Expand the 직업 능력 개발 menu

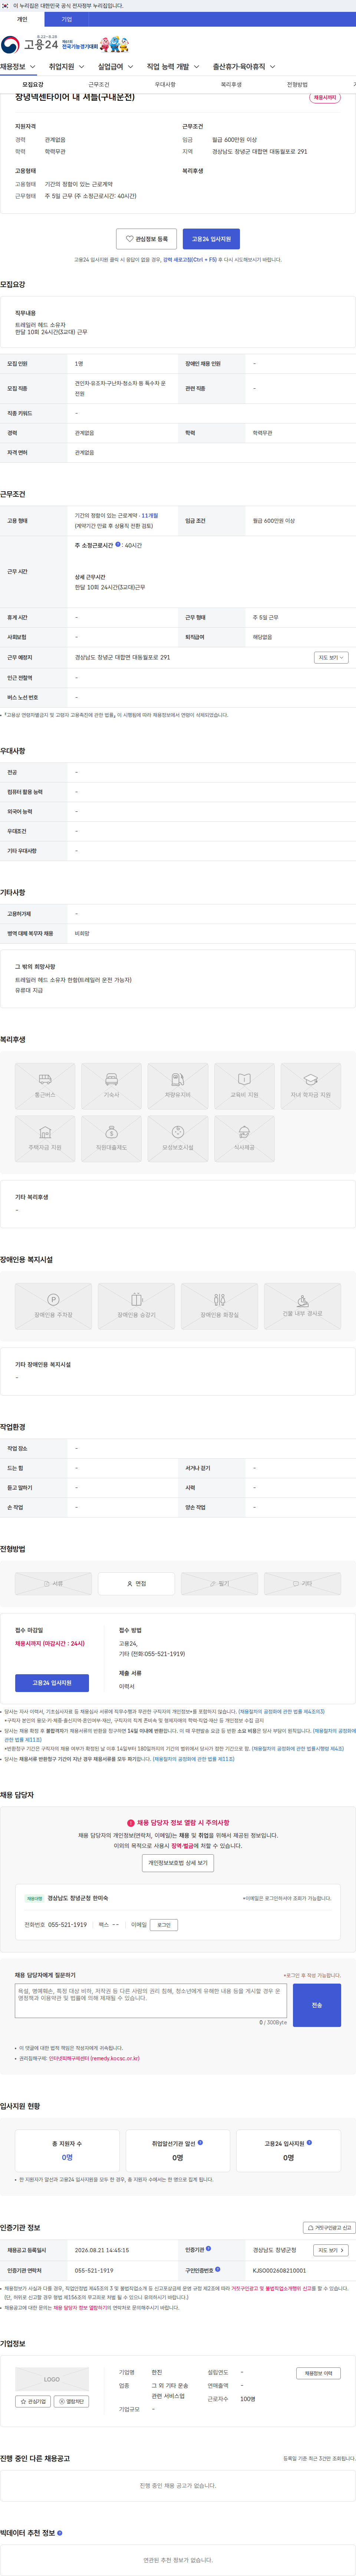click(x=173, y=67)
